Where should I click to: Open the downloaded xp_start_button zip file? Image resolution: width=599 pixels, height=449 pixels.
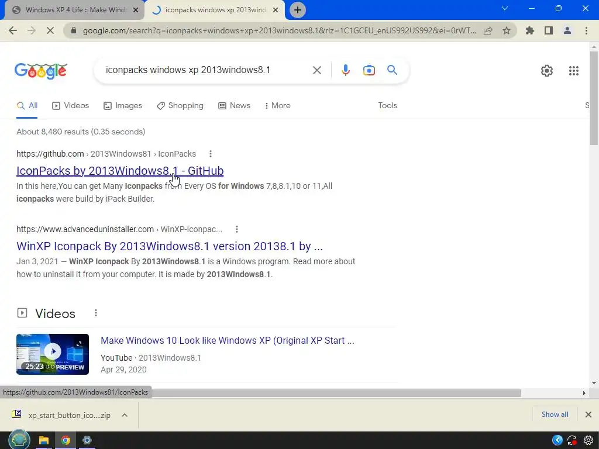pos(62,415)
